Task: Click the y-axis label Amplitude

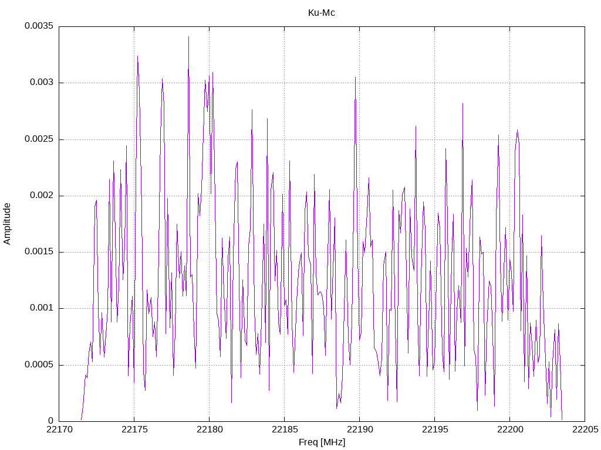Action: [7, 224]
